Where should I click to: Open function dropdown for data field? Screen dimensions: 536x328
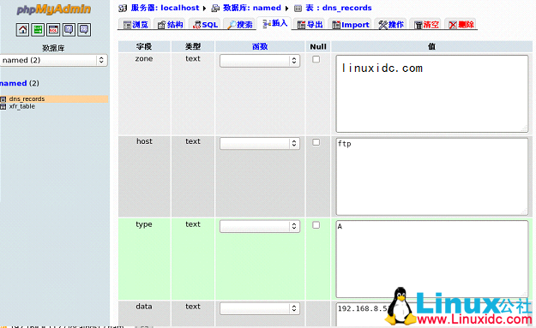pyautogui.click(x=260, y=308)
